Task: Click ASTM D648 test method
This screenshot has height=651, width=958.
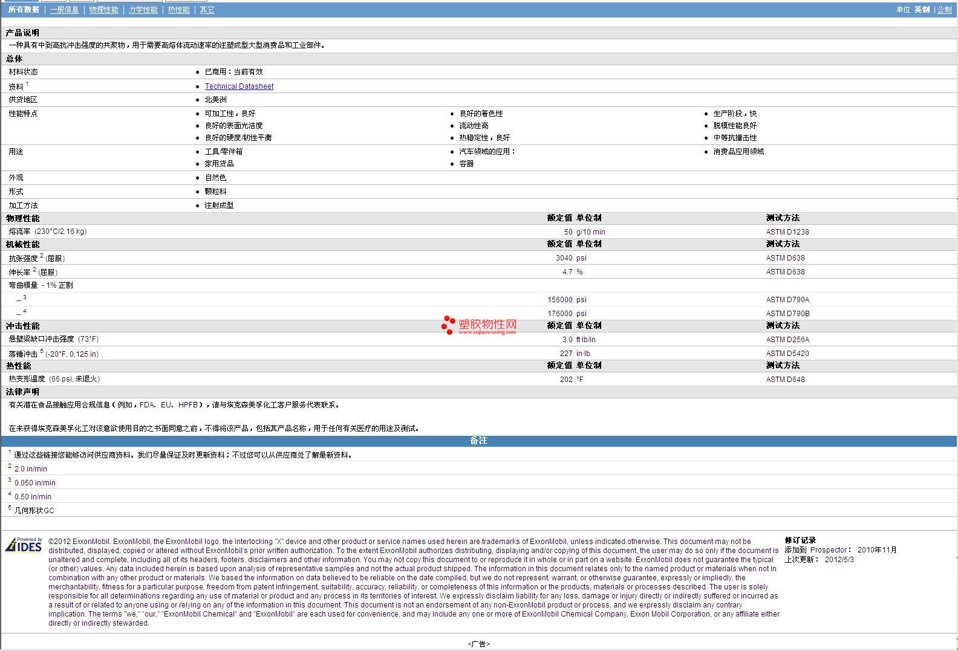Action: [785, 380]
